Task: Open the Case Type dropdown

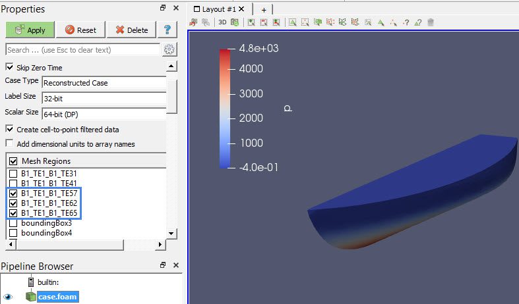Action: point(104,83)
